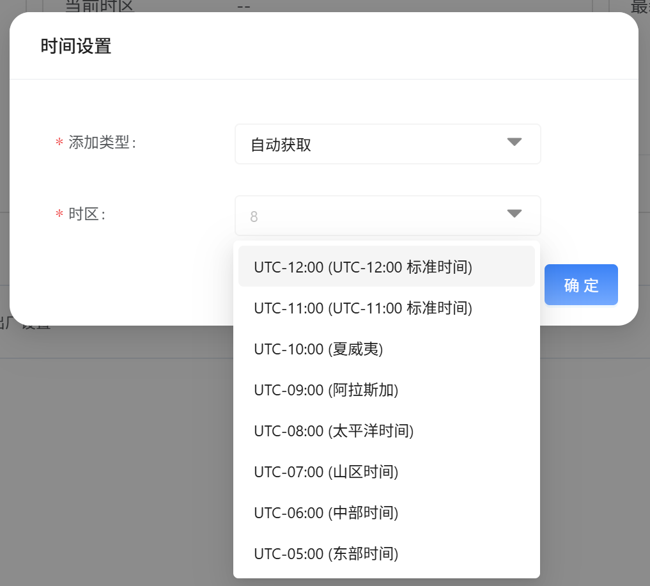This screenshot has height=586, width=650.
Task: Click the 时区 dropdown arrow icon
Action: coord(515,214)
